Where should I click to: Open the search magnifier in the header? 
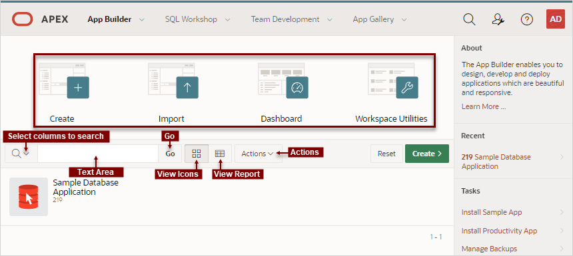pyautogui.click(x=469, y=19)
